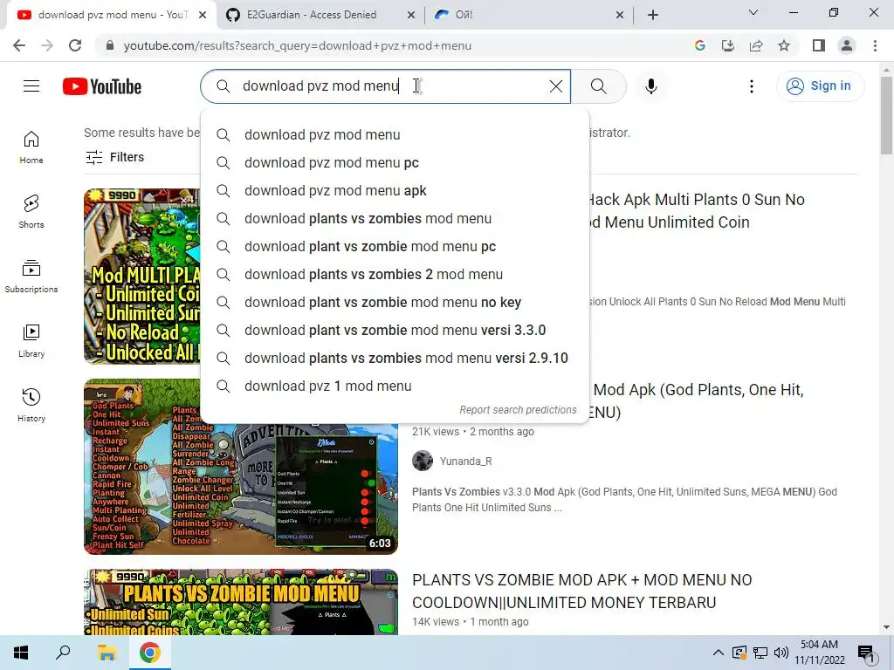Open 'PLANTS VS ZOMBIE MOD APK + MOD MENU' title
Image resolution: width=894 pixels, height=670 pixels.
(x=582, y=591)
